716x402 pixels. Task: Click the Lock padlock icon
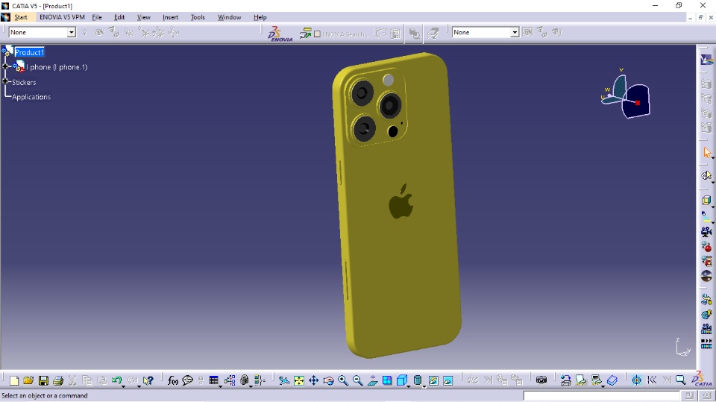point(245,380)
